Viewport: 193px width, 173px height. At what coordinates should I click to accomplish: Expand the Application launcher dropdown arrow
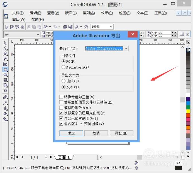[81, 27]
